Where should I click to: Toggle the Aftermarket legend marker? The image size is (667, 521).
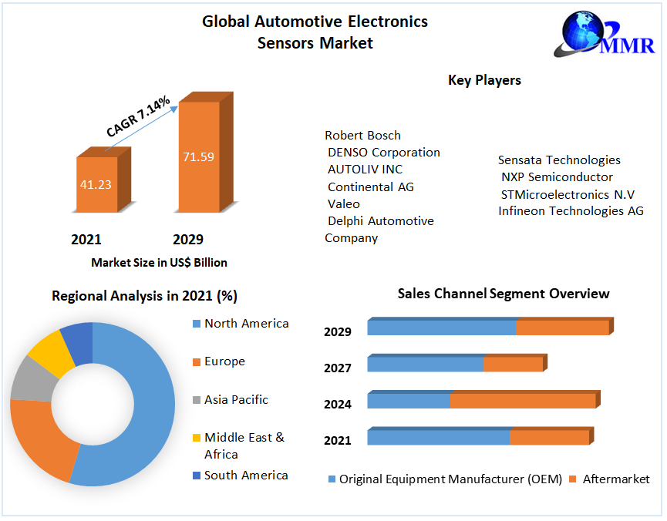pos(571,479)
